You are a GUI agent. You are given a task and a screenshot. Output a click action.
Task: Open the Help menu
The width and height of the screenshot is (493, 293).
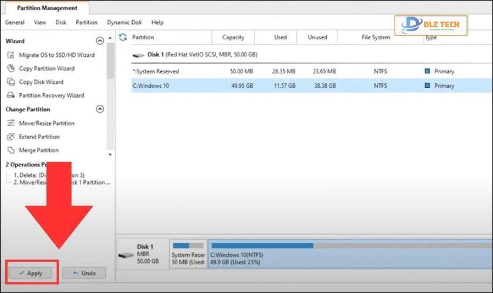[157, 22]
